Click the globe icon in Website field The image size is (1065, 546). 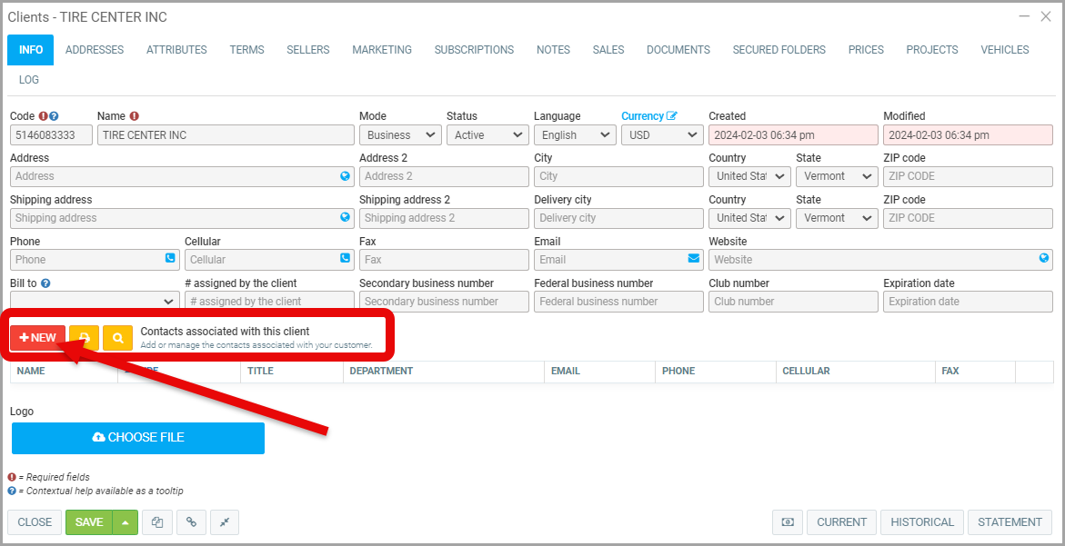click(1044, 259)
